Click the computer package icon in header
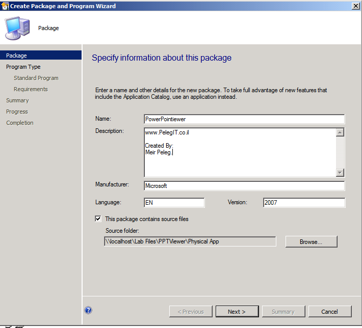Viewport: 362px width, 328px height. point(17,28)
